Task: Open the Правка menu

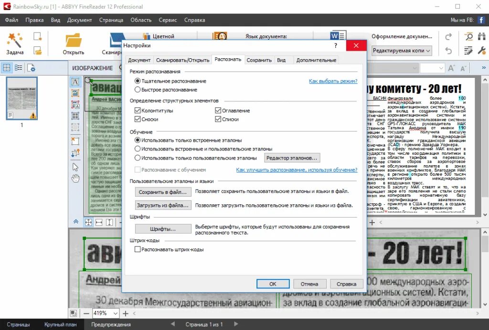Action: (34, 20)
